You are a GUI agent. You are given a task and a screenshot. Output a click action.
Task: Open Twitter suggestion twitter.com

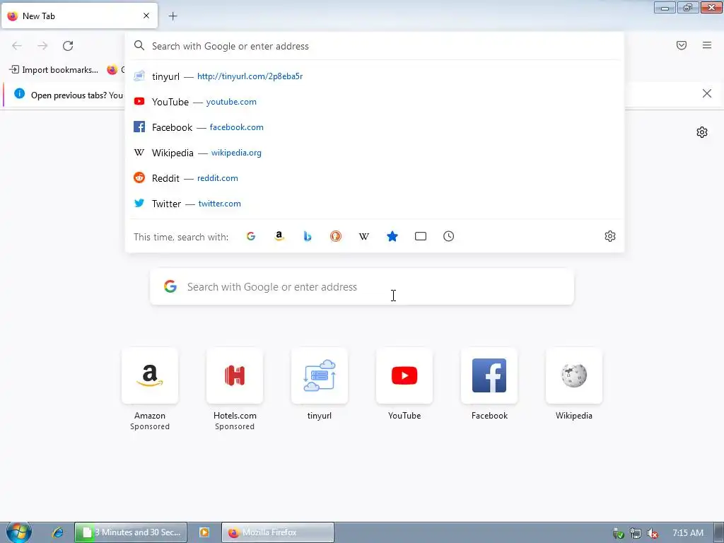click(x=375, y=203)
